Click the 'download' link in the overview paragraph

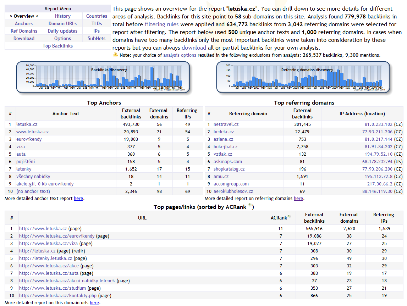(x=194, y=48)
